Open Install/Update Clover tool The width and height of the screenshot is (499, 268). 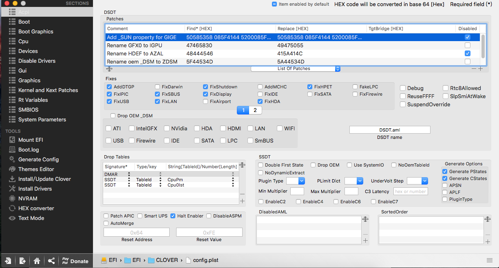coord(44,179)
